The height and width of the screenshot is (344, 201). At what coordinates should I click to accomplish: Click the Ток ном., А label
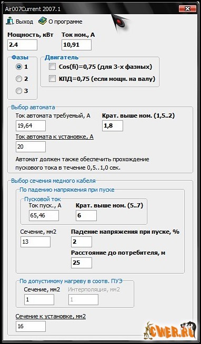pos(78,35)
